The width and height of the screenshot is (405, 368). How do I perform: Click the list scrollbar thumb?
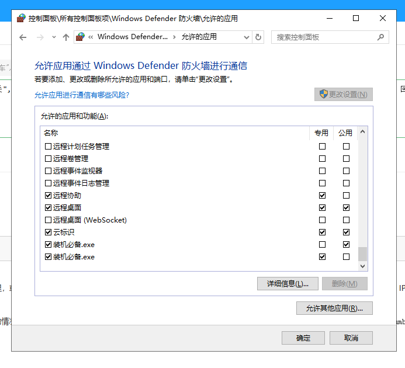tap(362, 254)
